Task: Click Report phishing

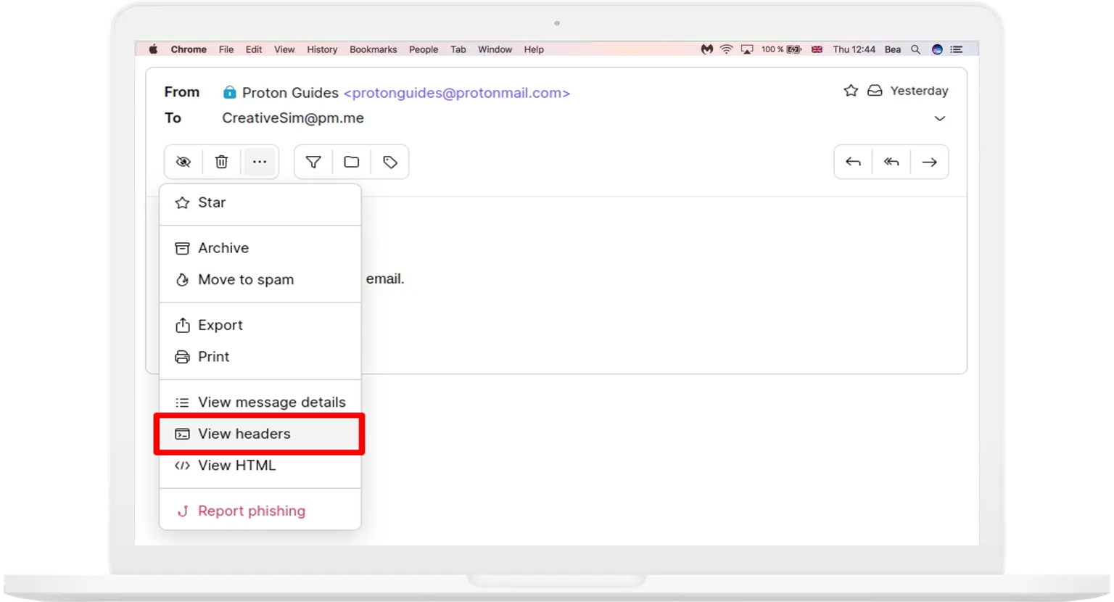Action: [x=260, y=511]
